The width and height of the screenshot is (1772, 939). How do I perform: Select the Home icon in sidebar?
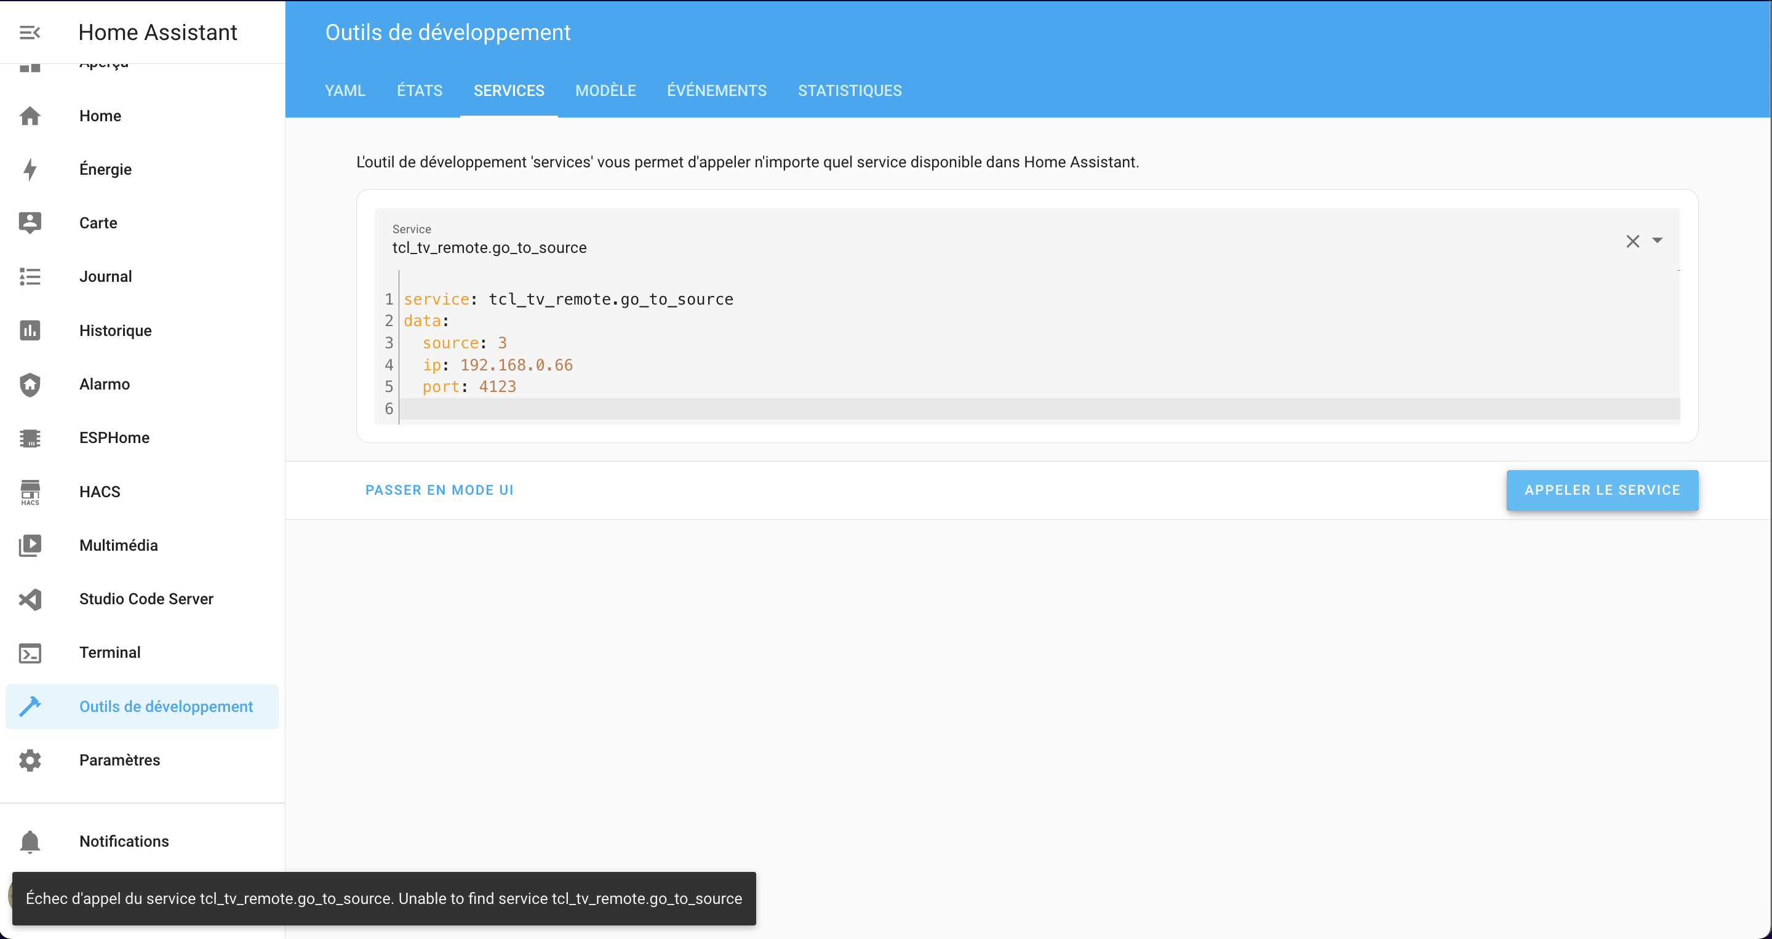click(x=30, y=116)
